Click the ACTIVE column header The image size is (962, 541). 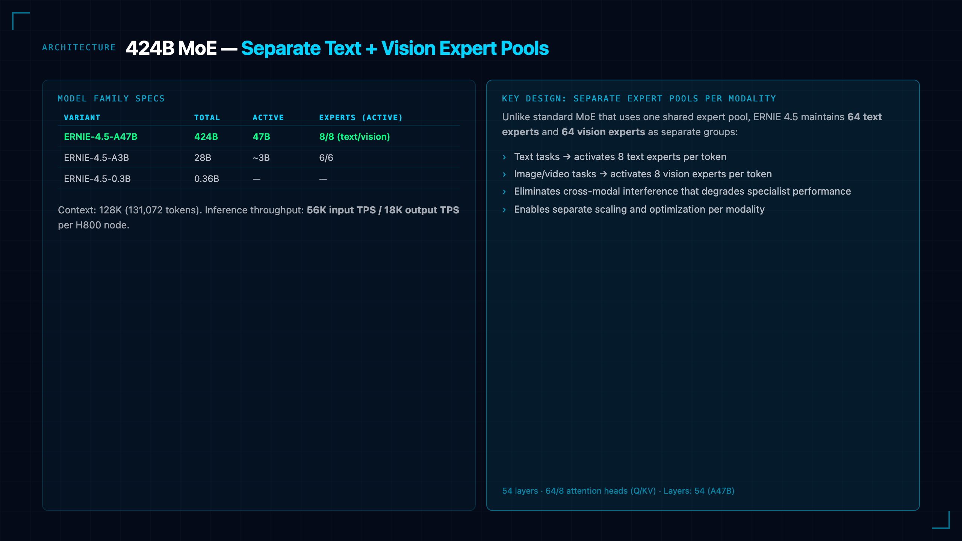point(268,118)
